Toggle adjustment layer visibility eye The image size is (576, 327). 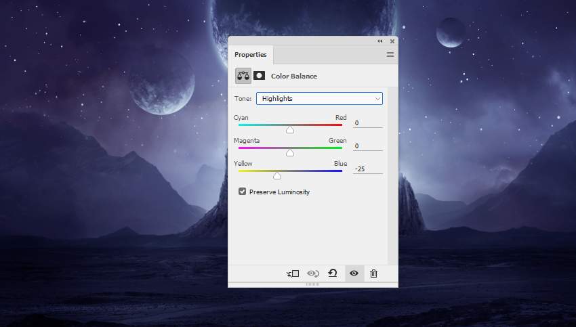(354, 273)
